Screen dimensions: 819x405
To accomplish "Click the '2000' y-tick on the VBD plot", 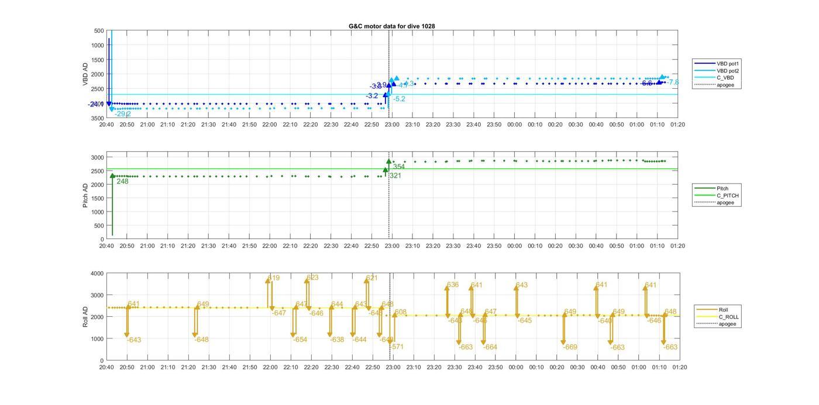I will pos(97,74).
